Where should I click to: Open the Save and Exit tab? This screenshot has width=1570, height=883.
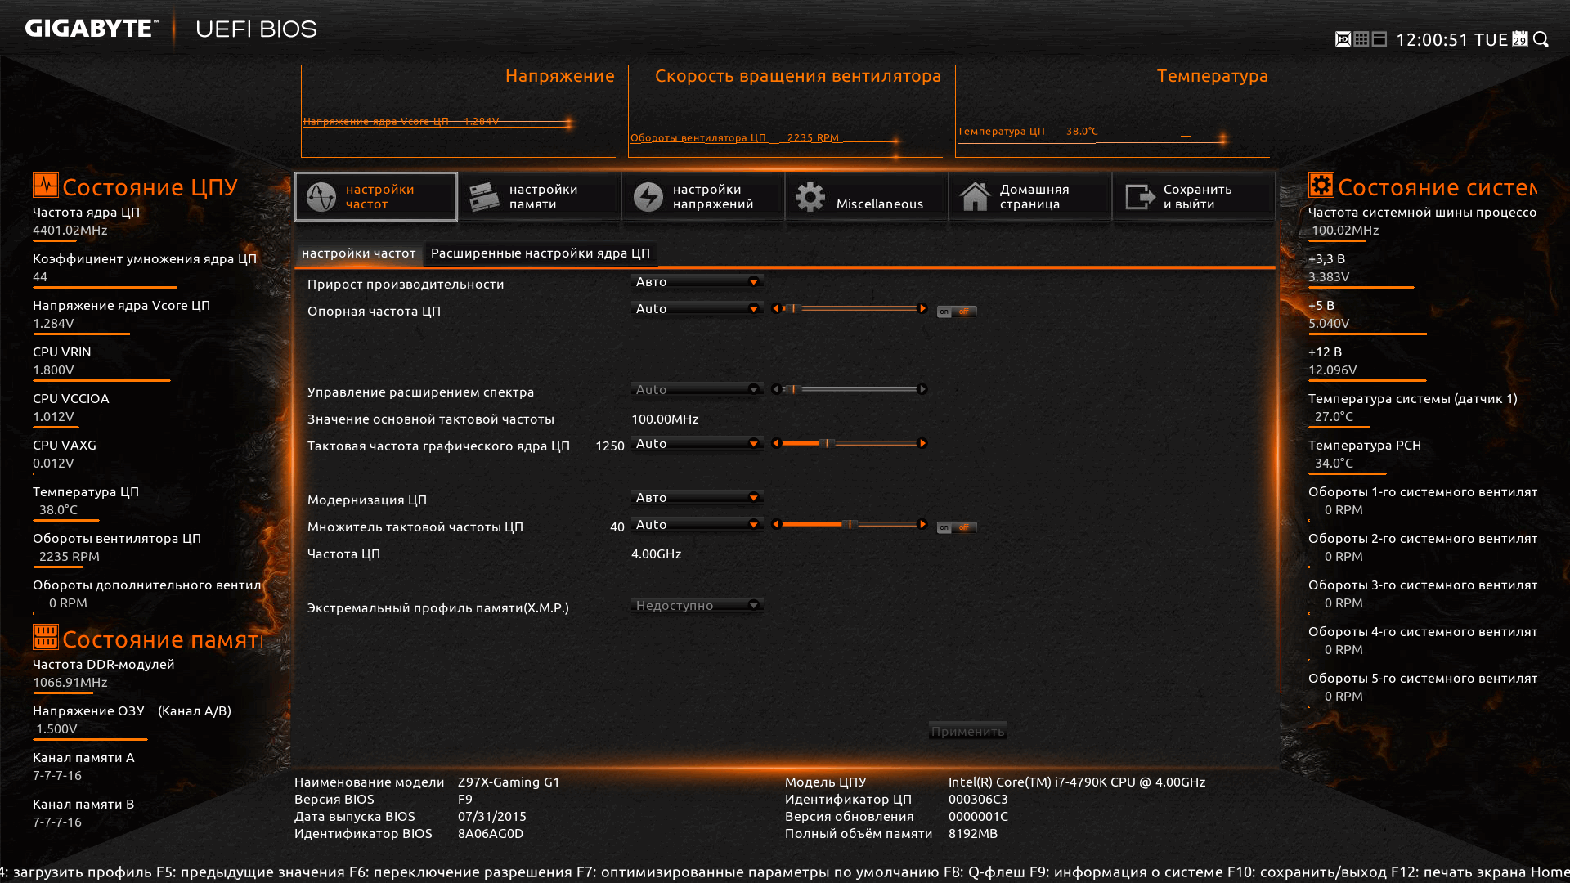coord(1194,196)
